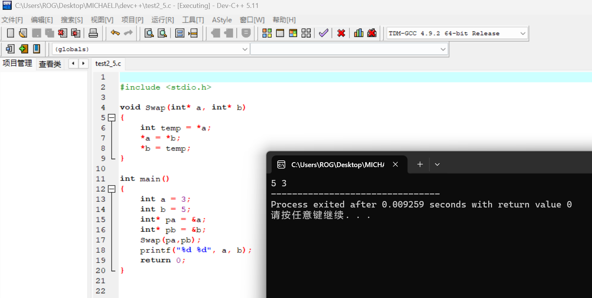Click the Compile and Run icon
This screenshot has width=592, height=298.
click(x=293, y=33)
